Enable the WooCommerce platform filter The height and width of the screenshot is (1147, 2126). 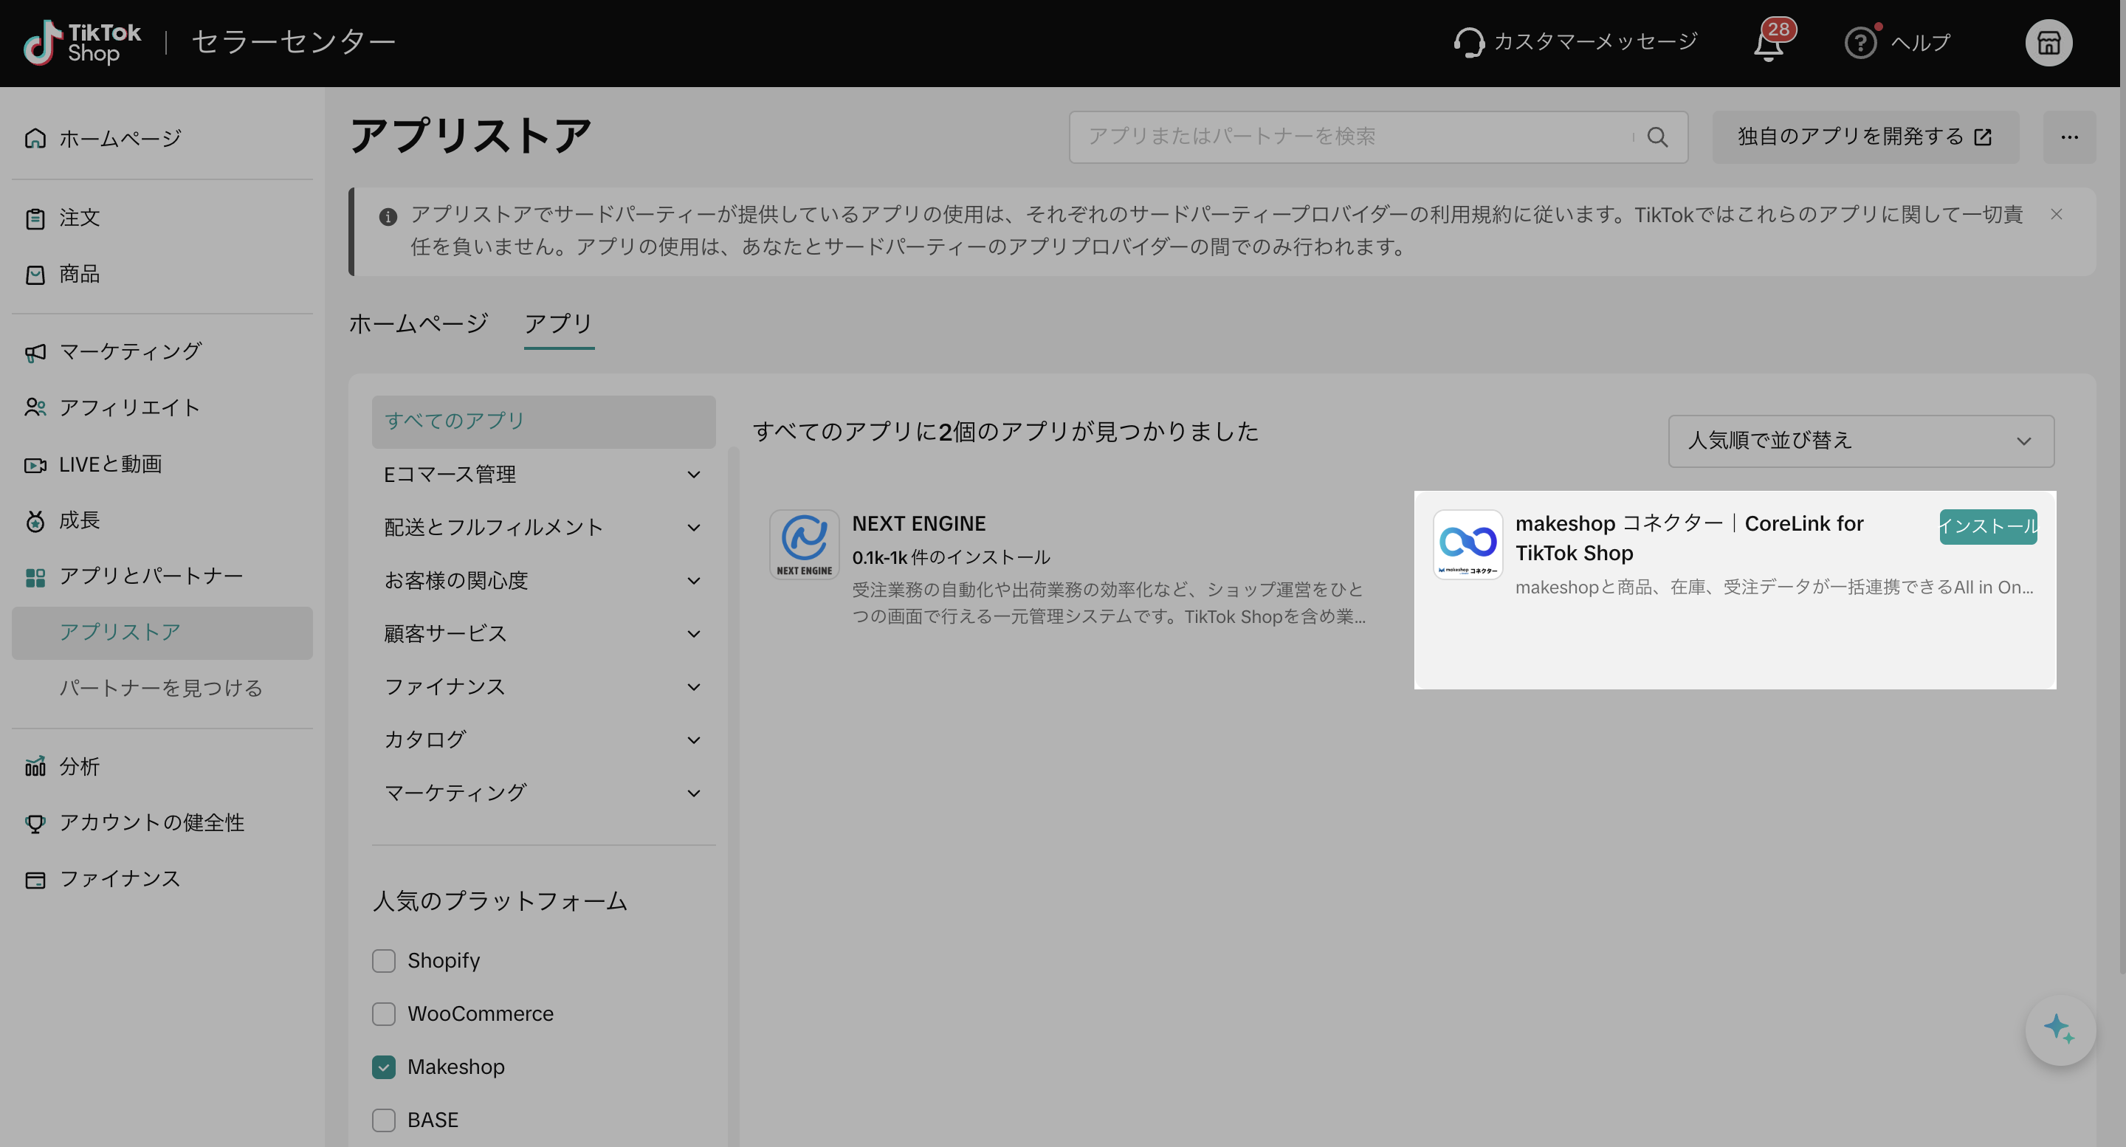coord(384,1013)
